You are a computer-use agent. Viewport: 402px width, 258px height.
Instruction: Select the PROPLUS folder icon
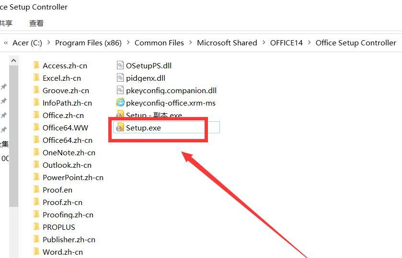(36, 227)
